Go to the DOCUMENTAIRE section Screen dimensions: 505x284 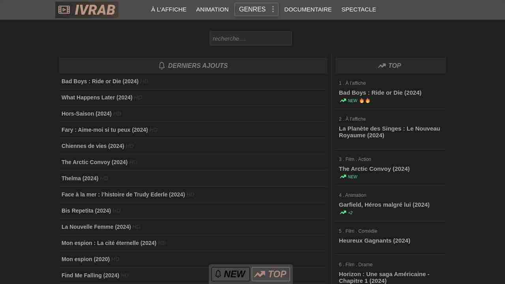(308, 9)
